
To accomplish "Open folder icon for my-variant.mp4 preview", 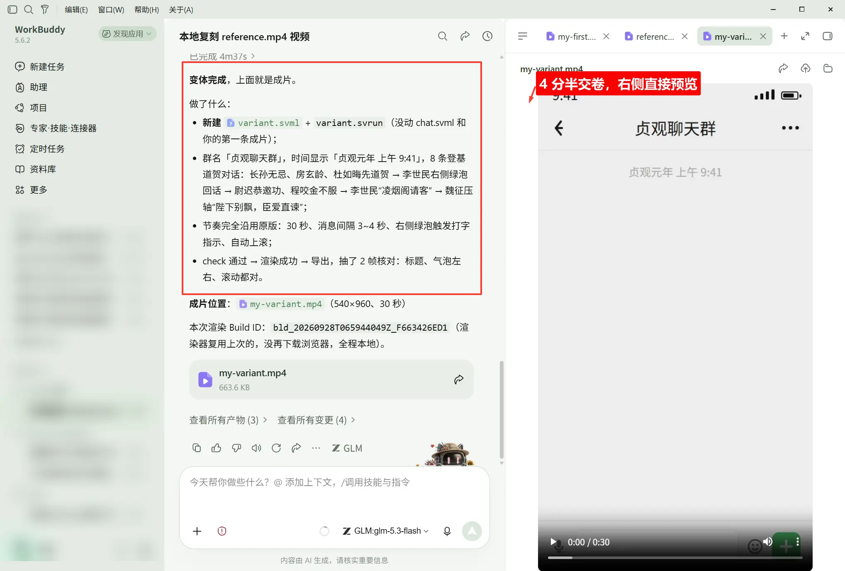I will click(x=828, y=68).
